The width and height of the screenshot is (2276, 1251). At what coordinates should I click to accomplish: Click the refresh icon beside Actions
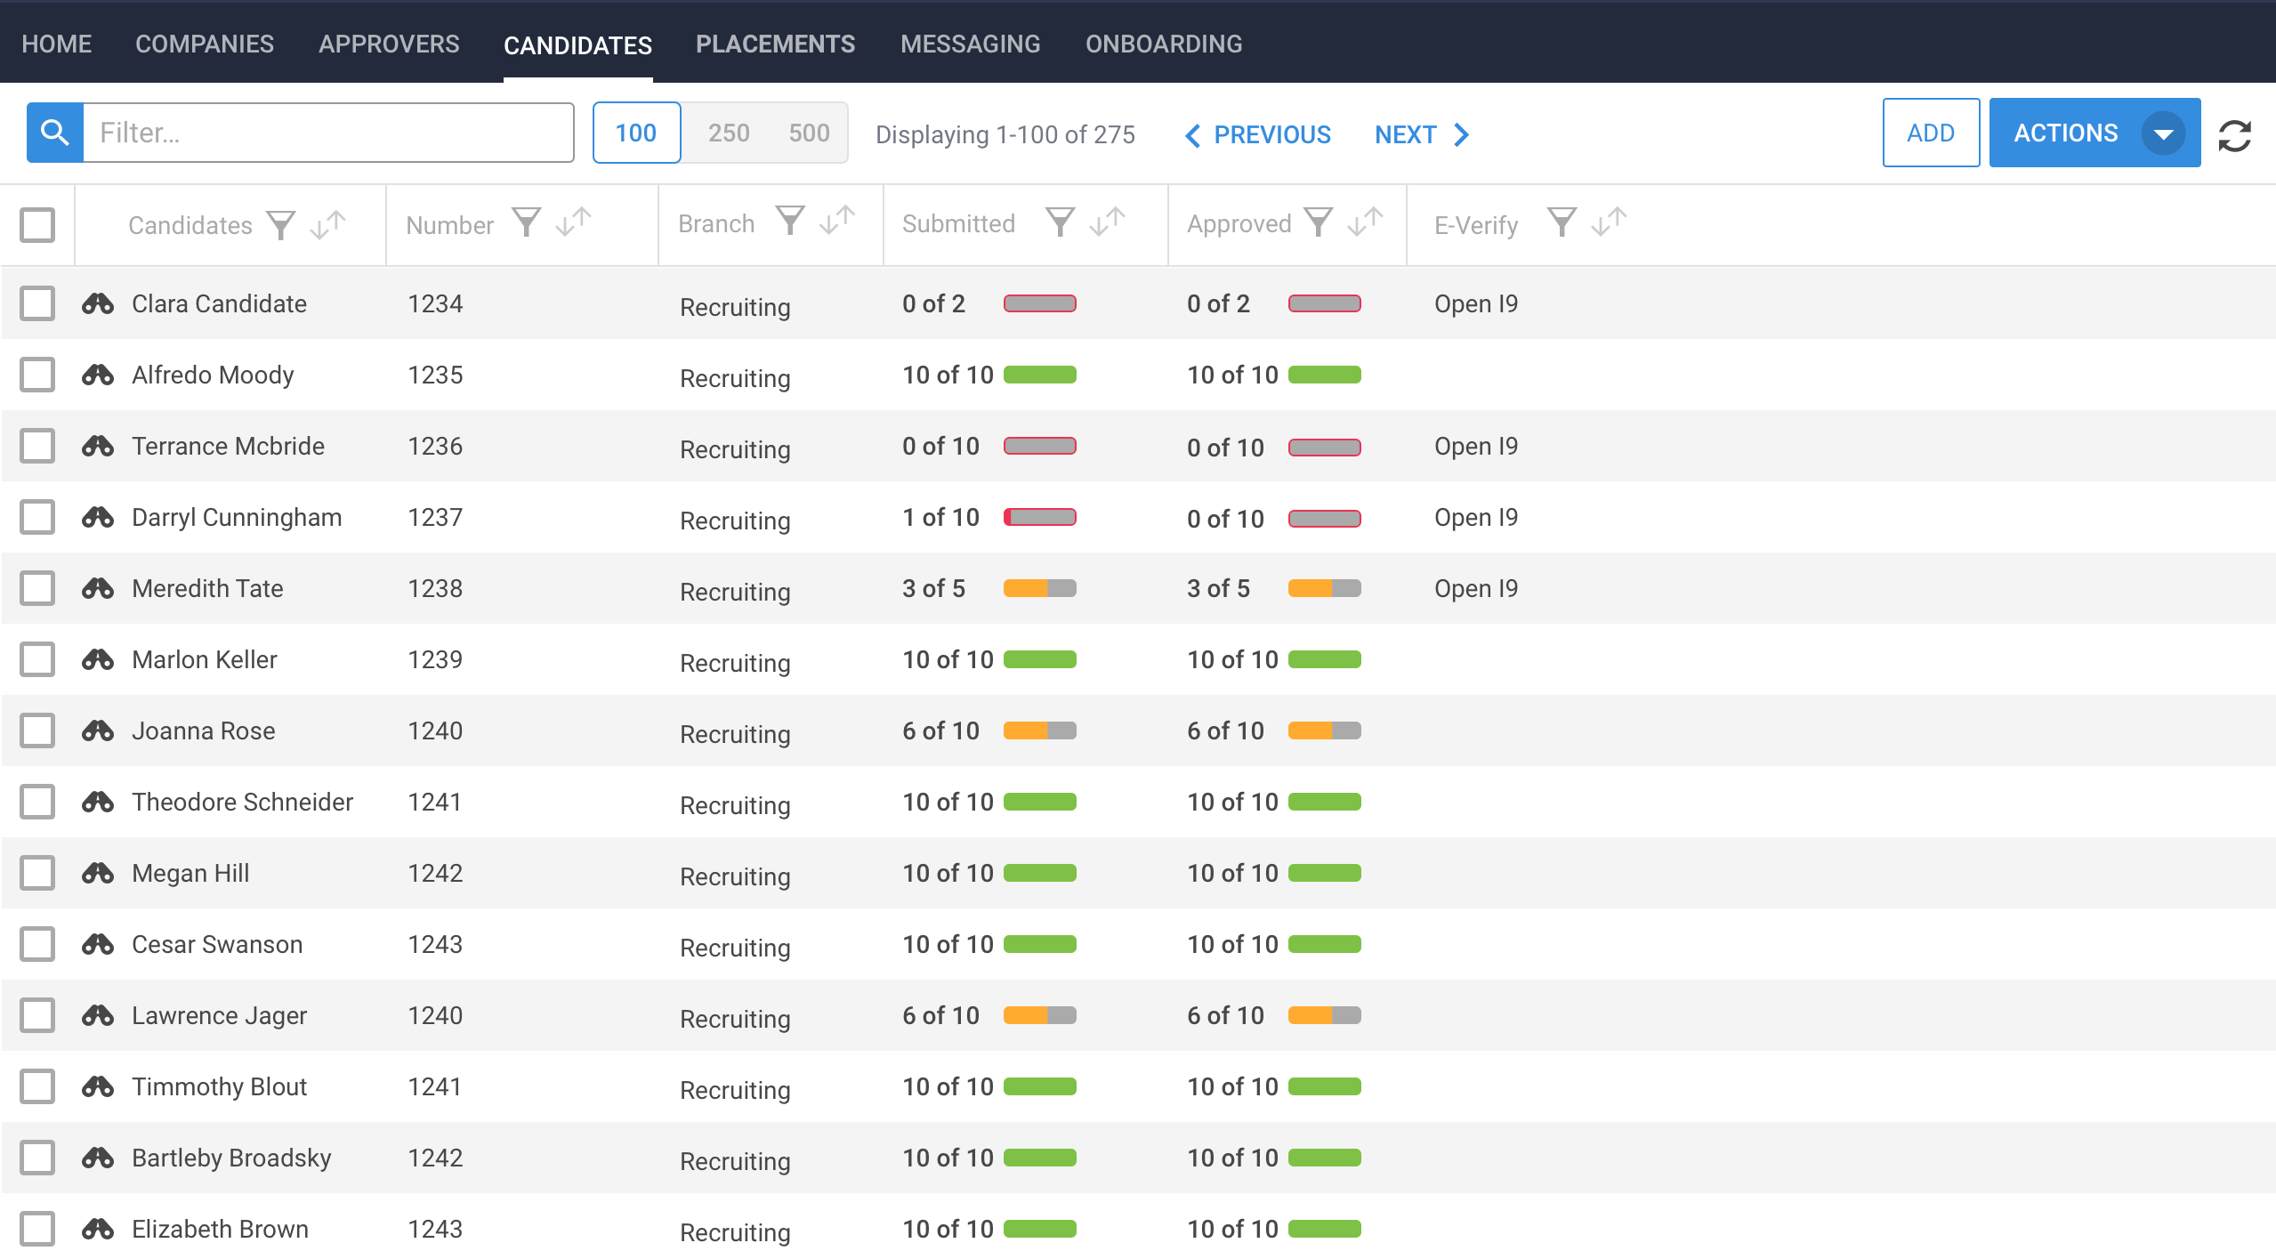tap(2234, 135)
